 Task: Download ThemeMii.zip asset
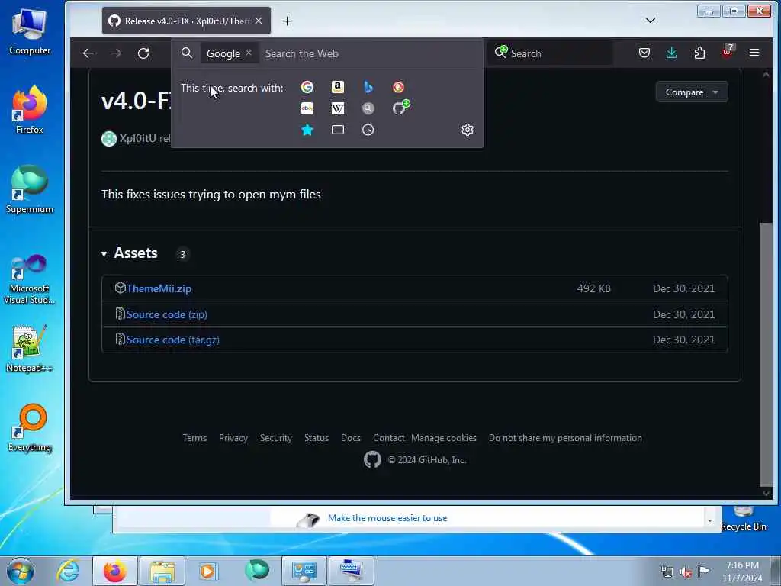pyautogui.click(x=159, y=288)
